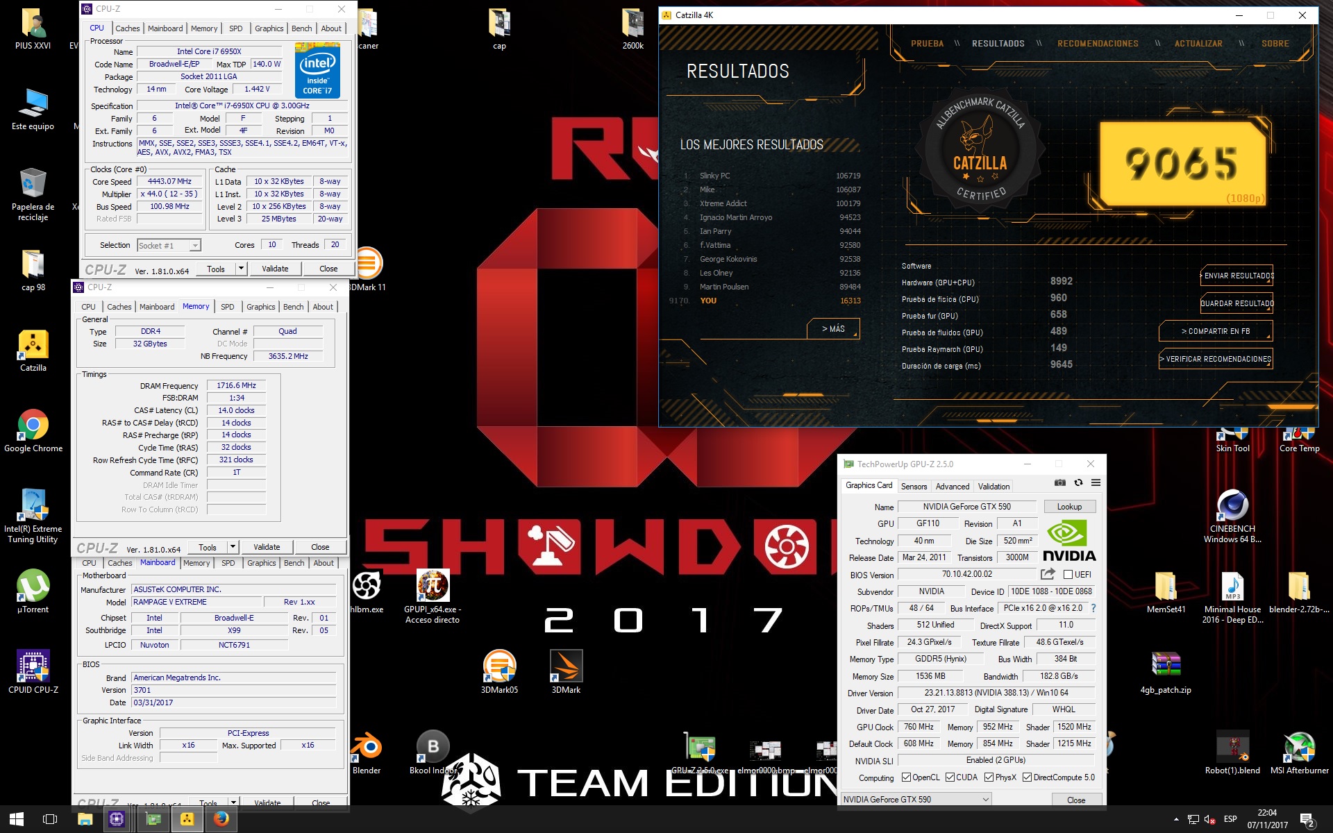Image resolution: width=1333 pixels, height=833 pixels.
Task: Switch to Caches tab in top CPU-Z
Action: click(x=128, y=28)
